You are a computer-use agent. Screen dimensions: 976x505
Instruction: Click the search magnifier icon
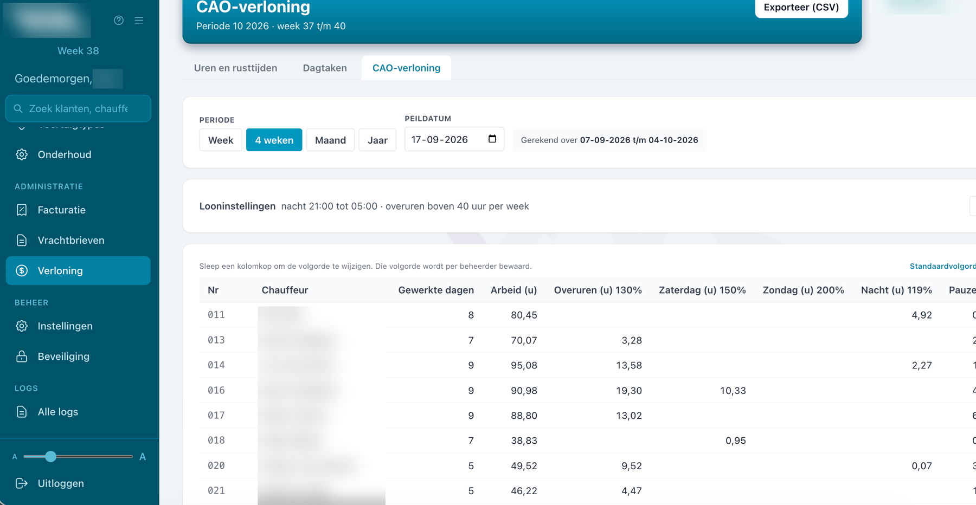tap(18, 108)
